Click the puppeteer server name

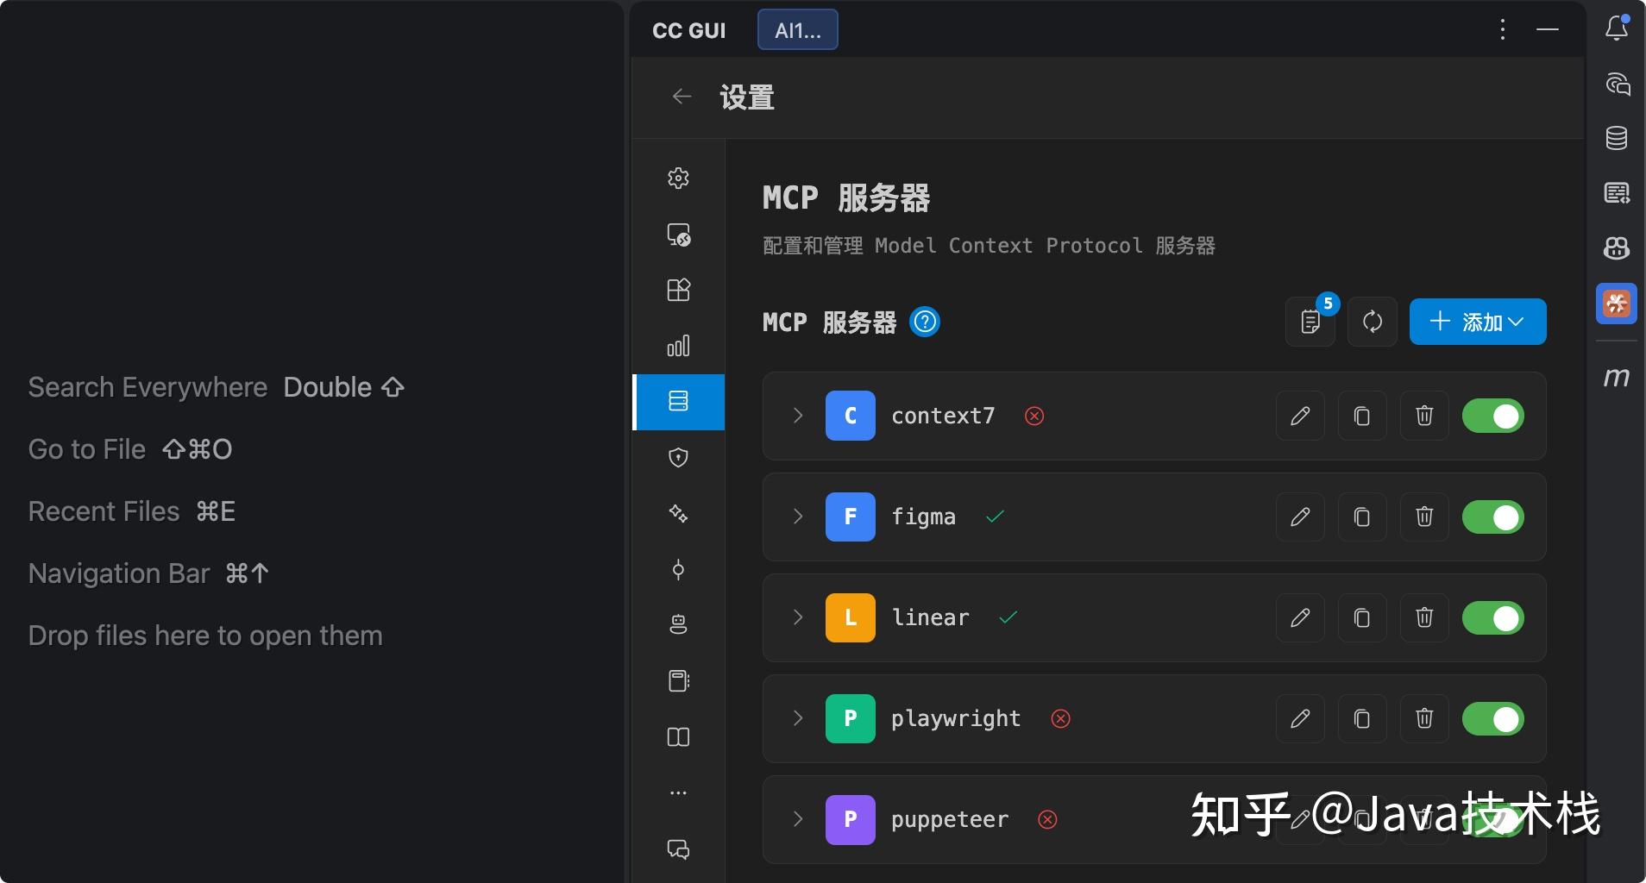click(950, 819)
